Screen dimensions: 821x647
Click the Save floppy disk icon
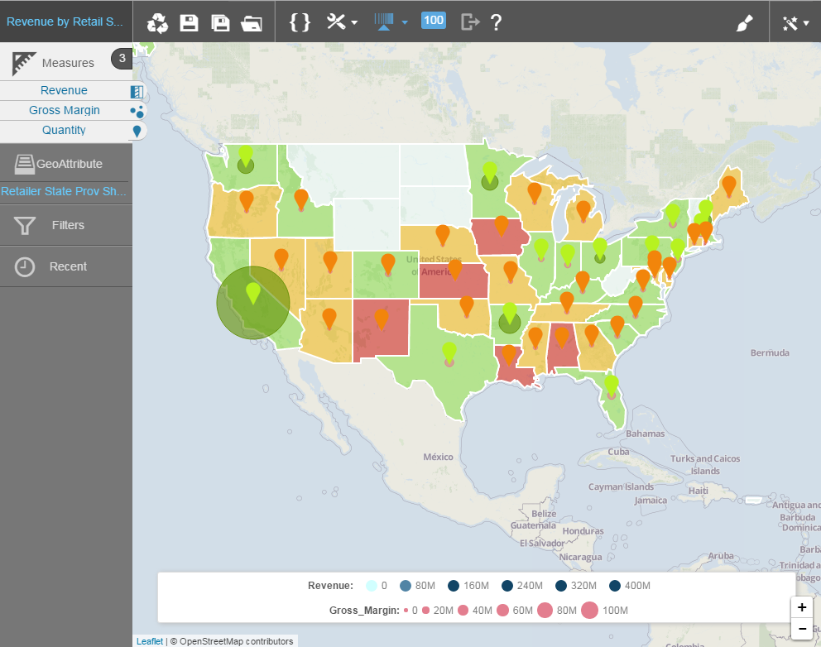point(189,22)
